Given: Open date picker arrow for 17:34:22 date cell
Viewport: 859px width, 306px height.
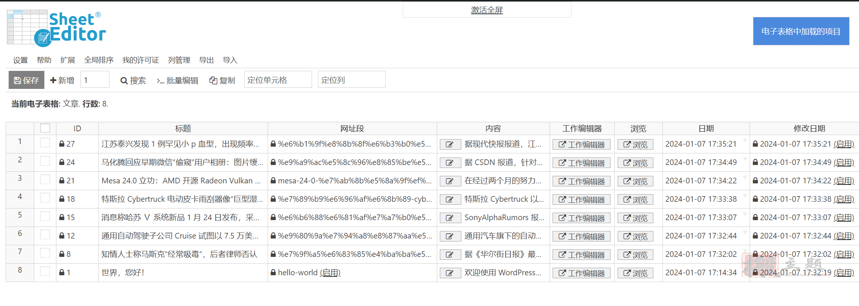Looking at the screenshot, I should (x=745, y=177).
